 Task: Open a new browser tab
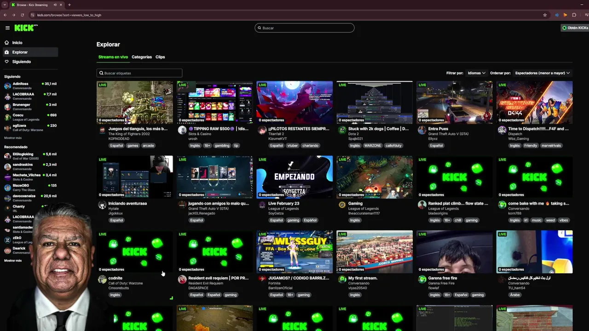click(69, 5)
